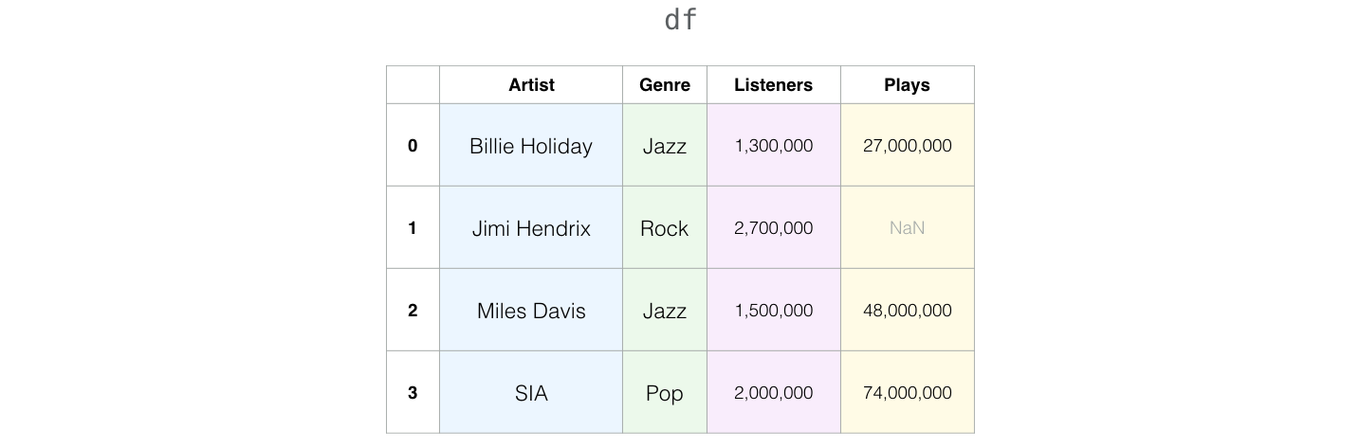This screenshot has width=1360, height=447.
Task: Select the Plays column header
Action: (908, 85)
